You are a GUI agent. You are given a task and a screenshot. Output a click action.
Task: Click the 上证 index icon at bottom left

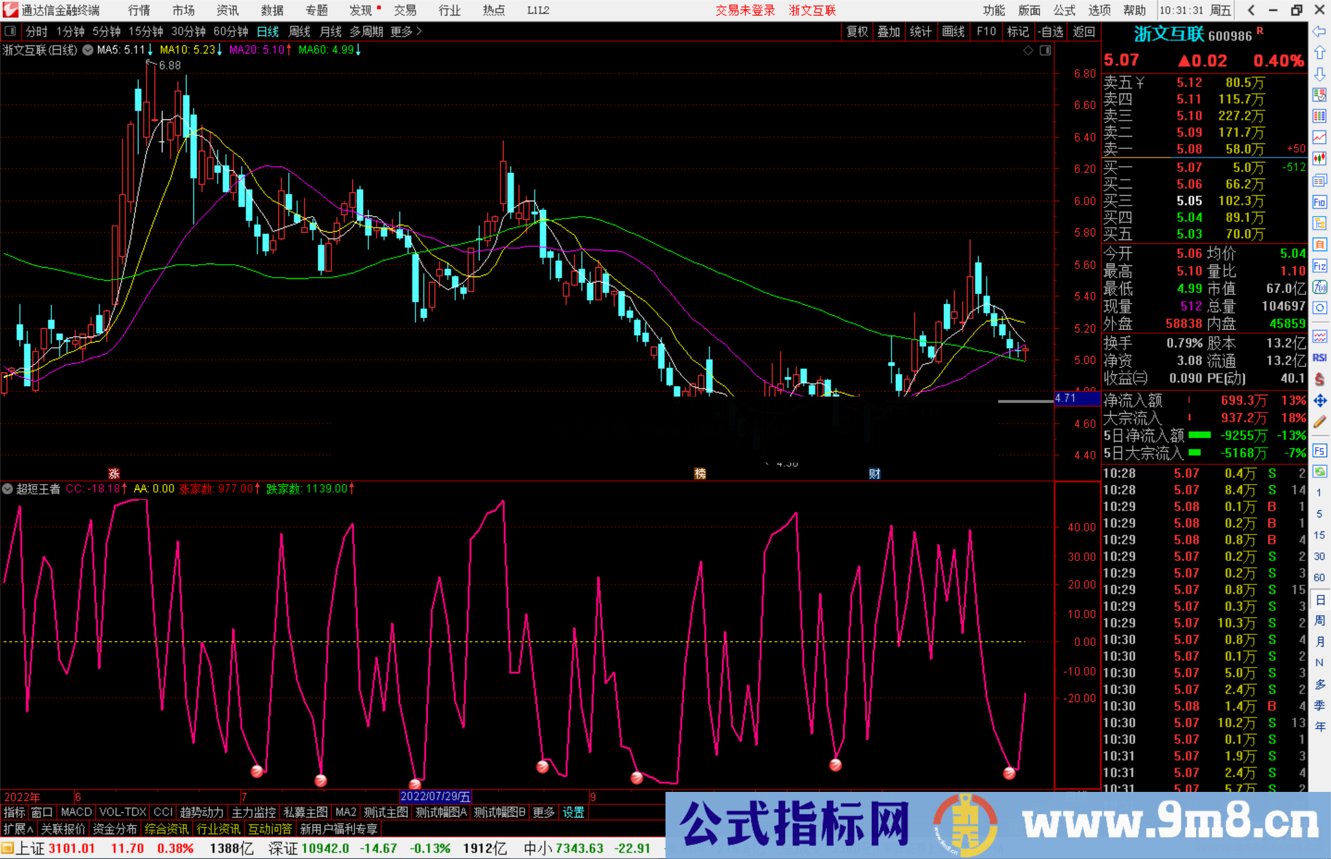point(9,848)
